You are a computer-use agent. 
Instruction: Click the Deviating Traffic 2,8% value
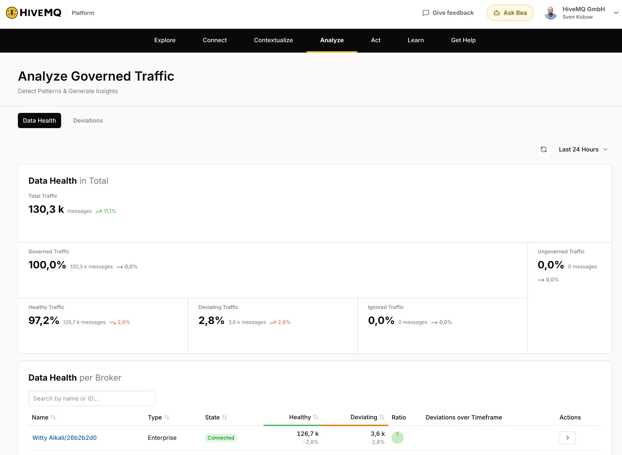click(211, 320)
